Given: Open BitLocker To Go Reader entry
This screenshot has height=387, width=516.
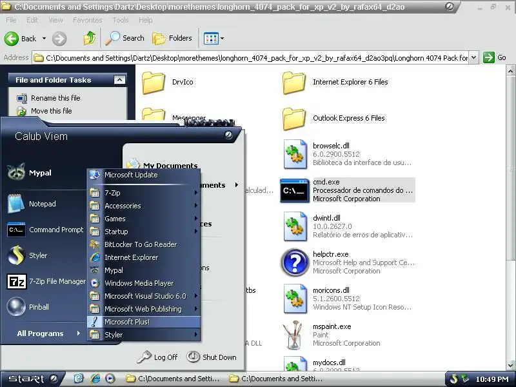Looking at the screenshot, I should (x=143, y=244).
